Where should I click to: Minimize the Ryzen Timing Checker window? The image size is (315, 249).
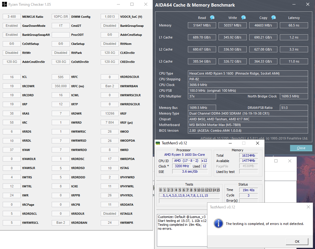118,4
